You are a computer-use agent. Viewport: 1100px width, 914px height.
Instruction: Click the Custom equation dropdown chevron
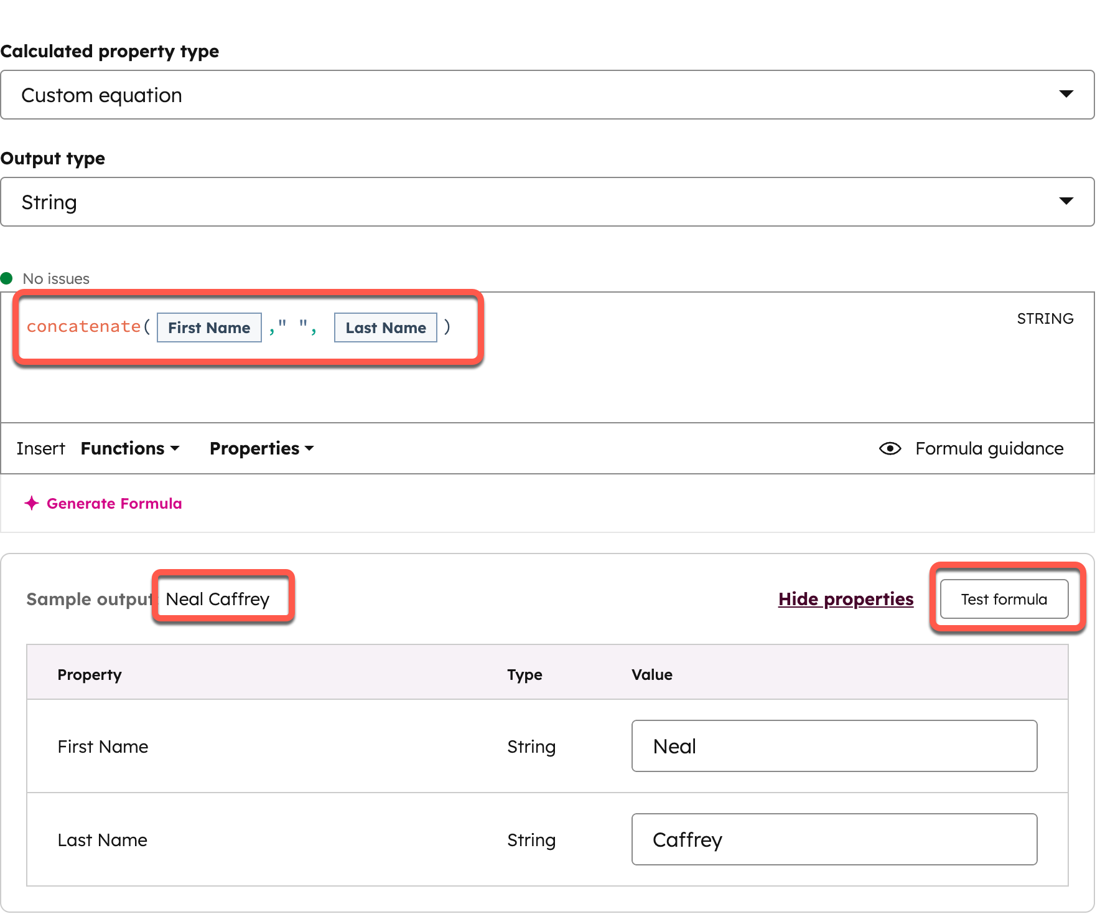click(1066, 95)
